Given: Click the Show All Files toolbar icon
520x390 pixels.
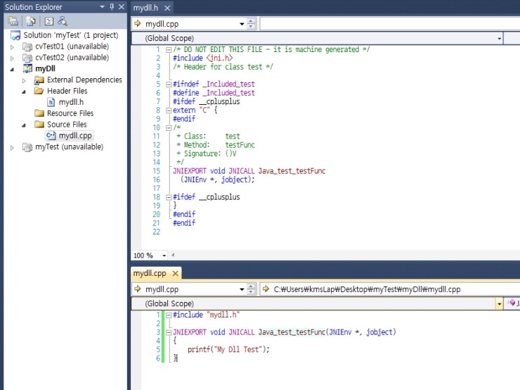Looking at the screenshot, I should point(31,21).
